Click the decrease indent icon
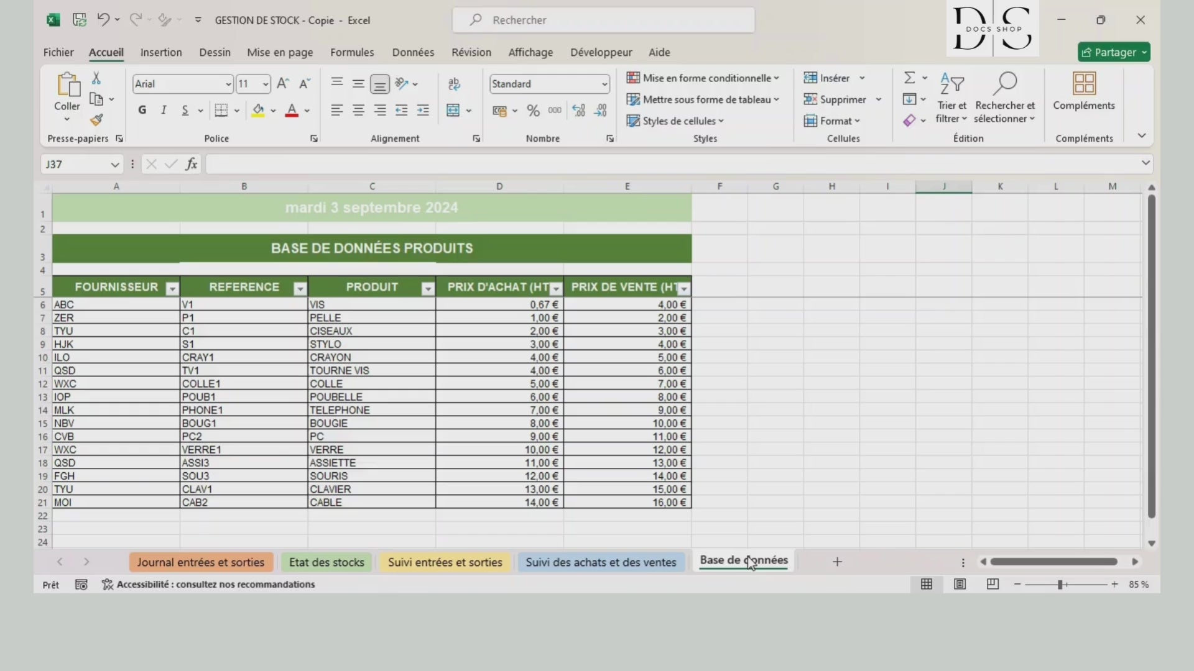 tap(402, 111)
